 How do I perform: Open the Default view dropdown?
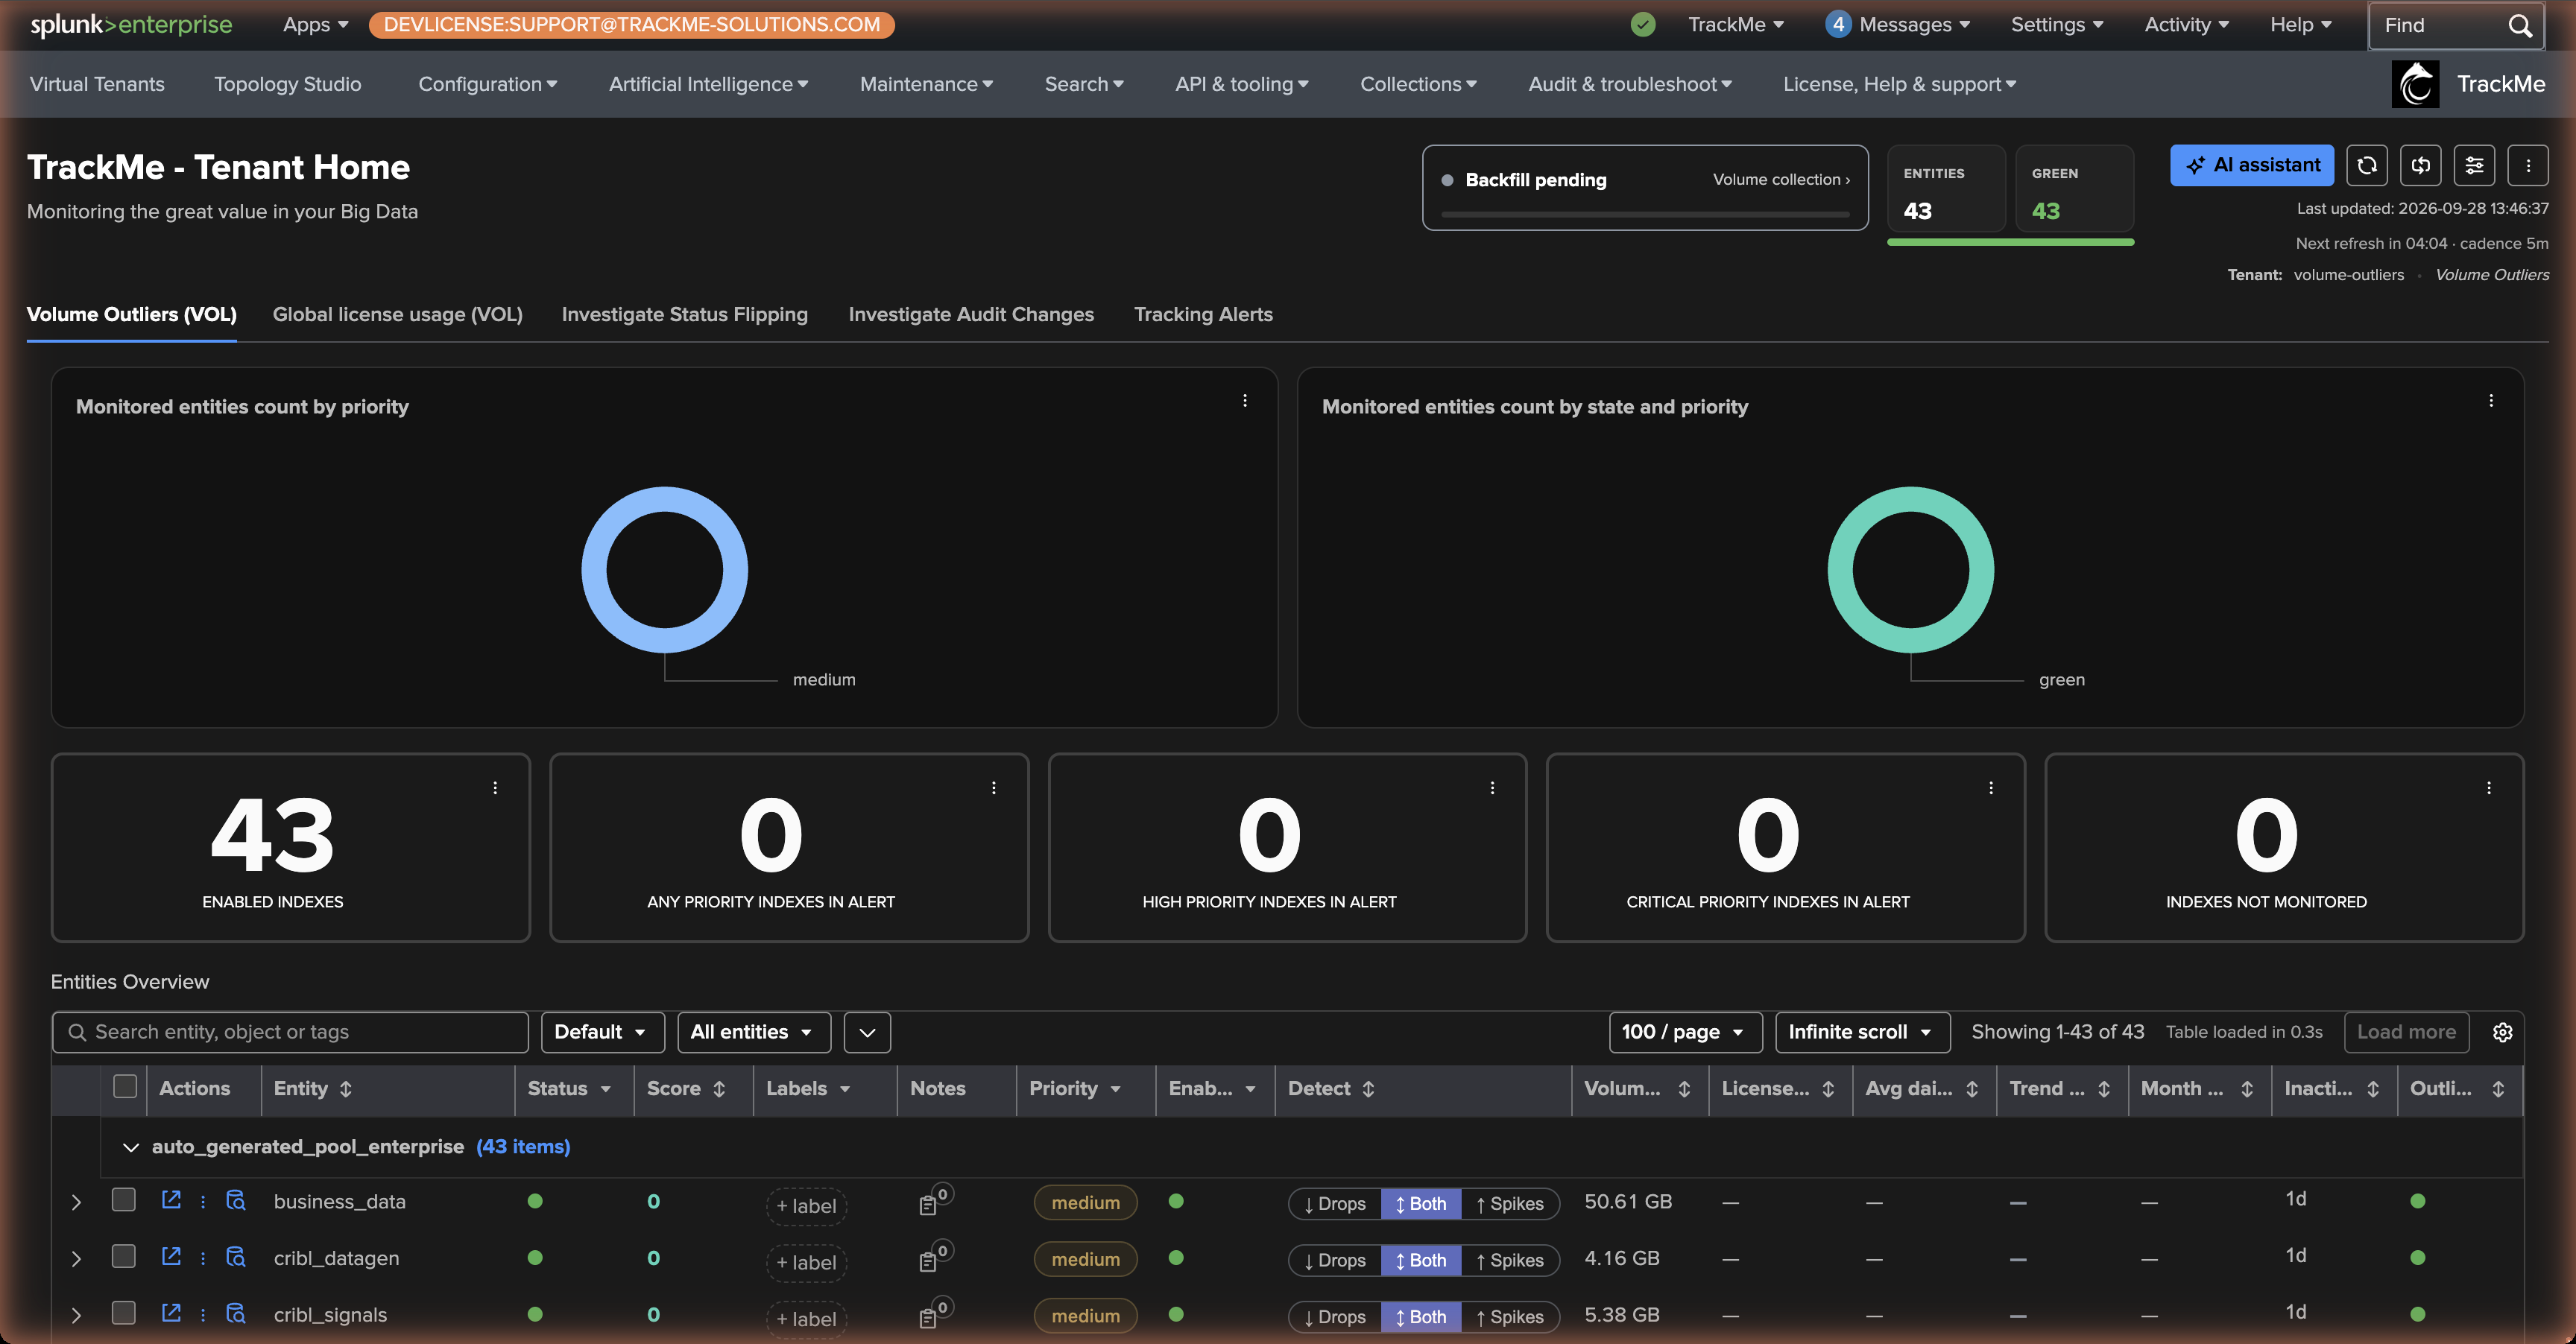pyautogui.click(x=602, y=1033)
